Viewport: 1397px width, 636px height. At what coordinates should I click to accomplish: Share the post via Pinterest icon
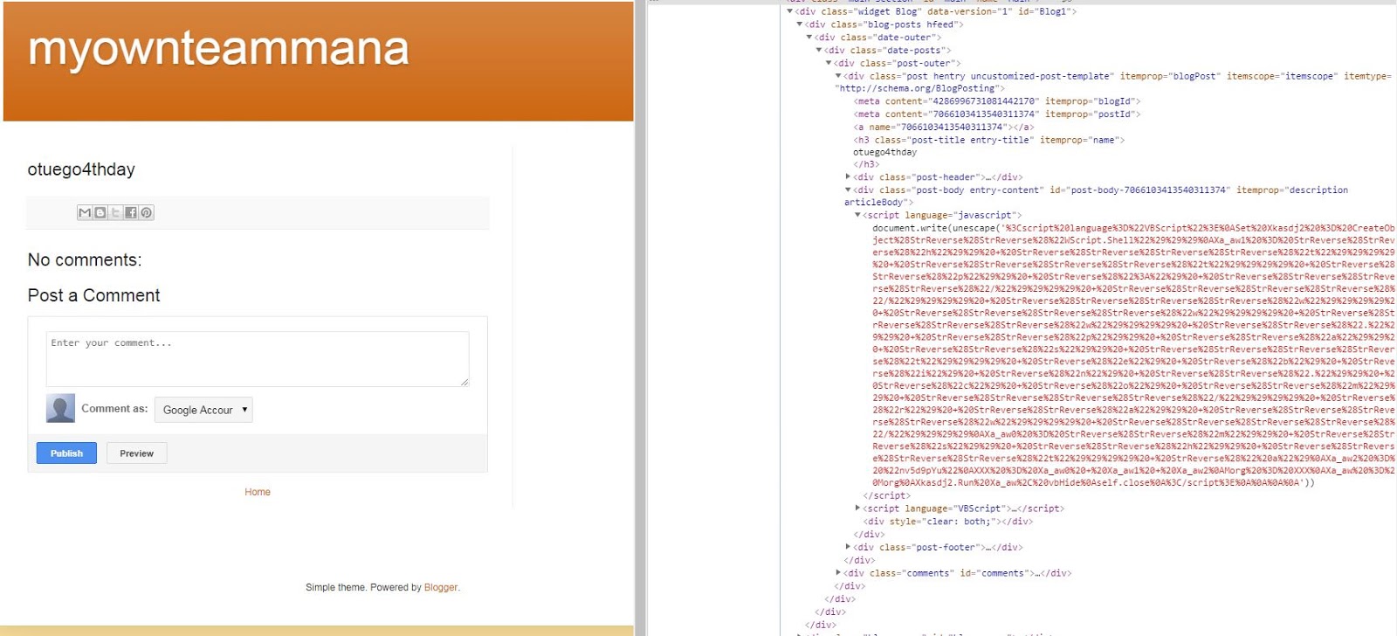pyautogui.click(x=147, y=212)
